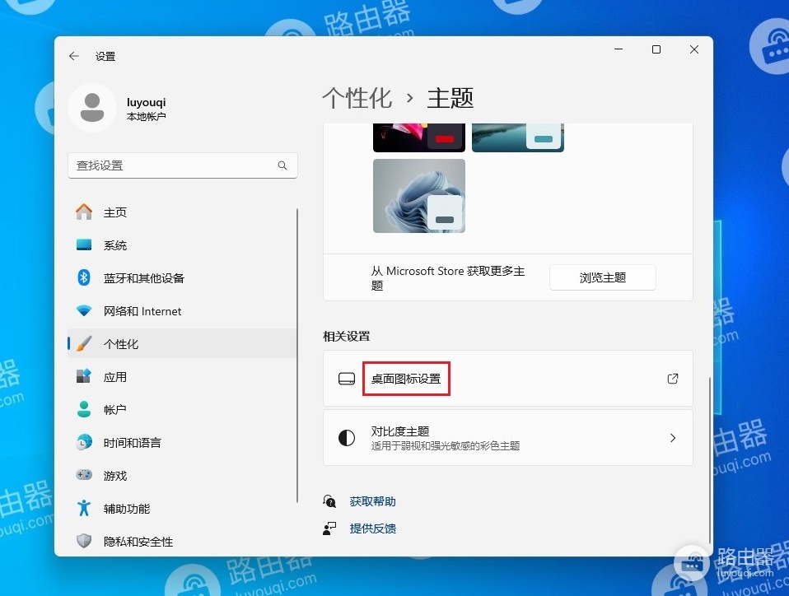Select 网络和 Internet category

pyautogui.click(x=182, y=311)
